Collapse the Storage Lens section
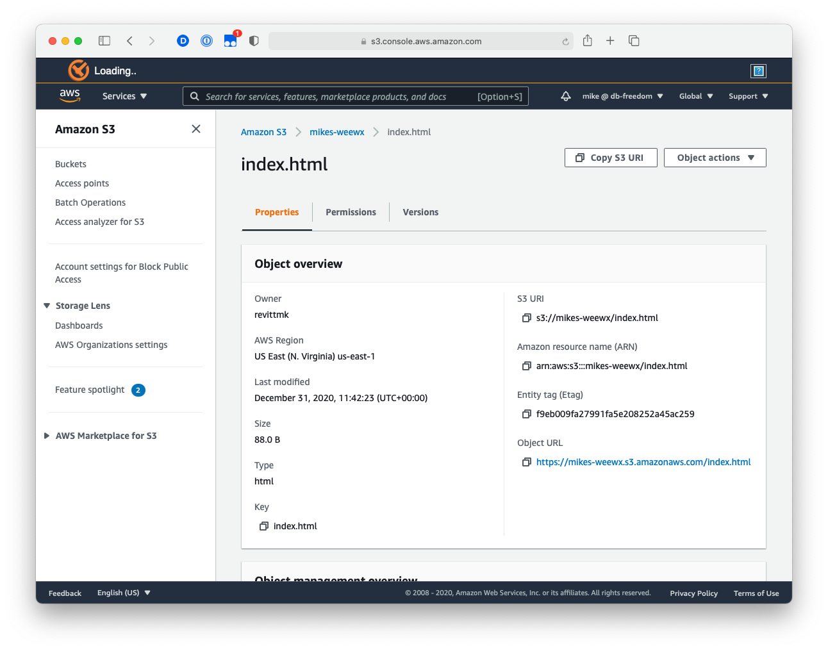The width and height of the screenshot is (828, 651). click(x=47, y=306)
